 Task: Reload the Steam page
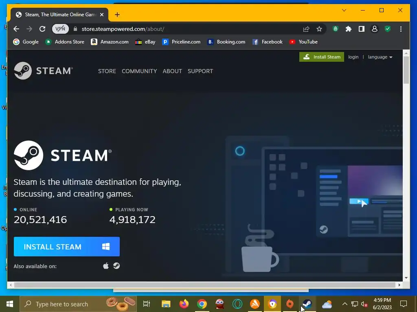click(x=42, y=29)
